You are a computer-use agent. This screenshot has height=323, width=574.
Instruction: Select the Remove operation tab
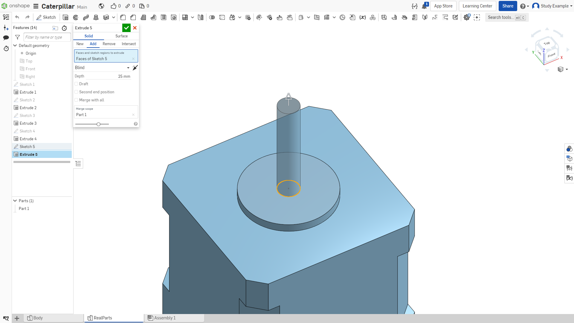point(109,44)
